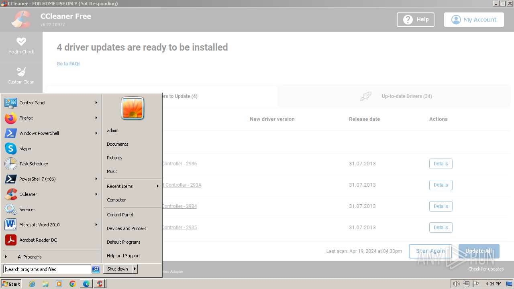
Task: Open Services from the Start menu
Action: tap(51, 210)
